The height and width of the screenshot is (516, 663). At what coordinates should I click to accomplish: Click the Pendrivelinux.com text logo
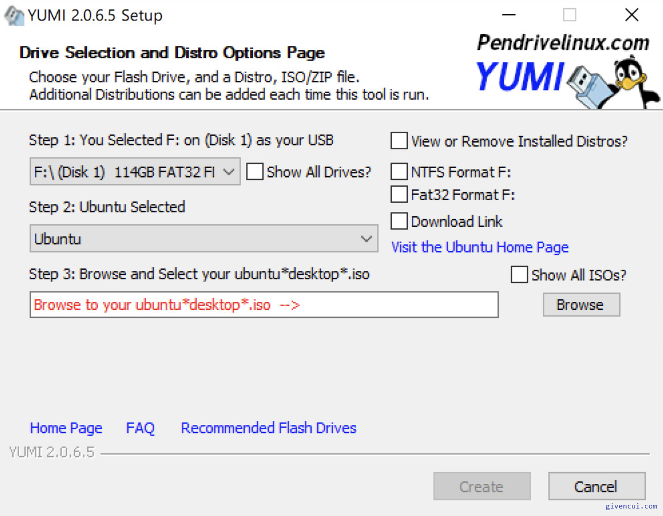563,42
